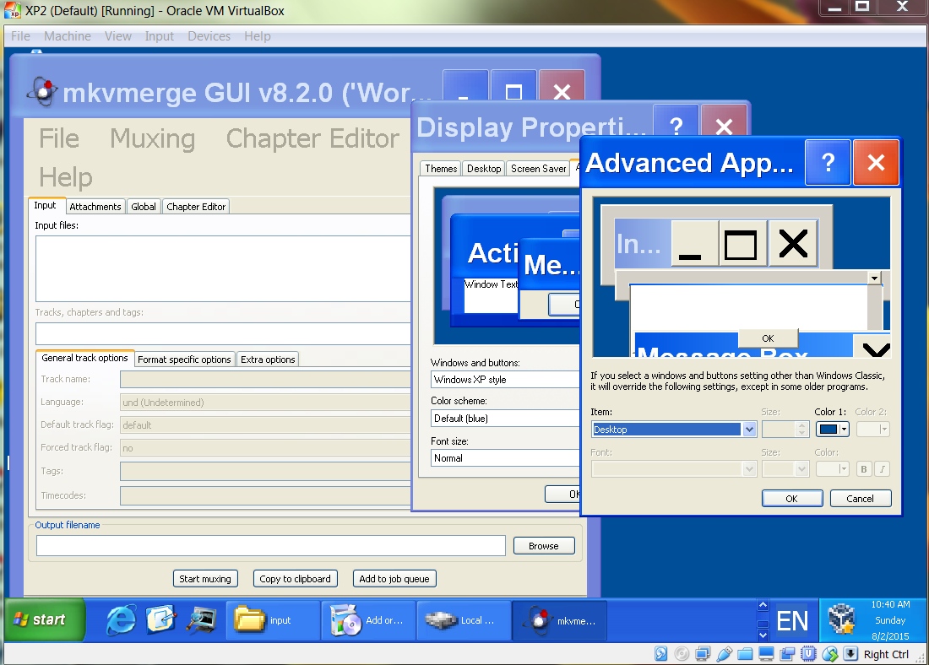Click the mkvmerge GUI title bar logo
Screen dimensions: 929x665
point(42,92)
